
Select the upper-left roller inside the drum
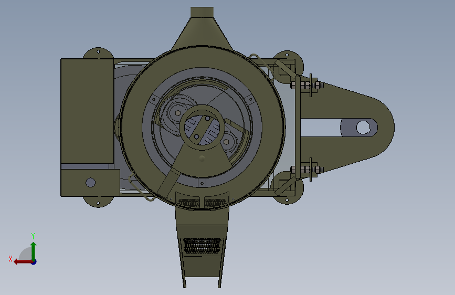click(178, 113)
